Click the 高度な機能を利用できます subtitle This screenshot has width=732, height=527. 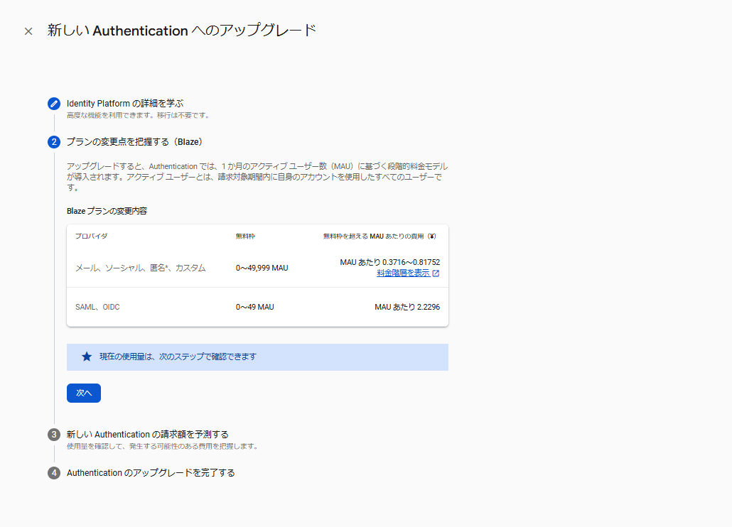coord(138,115)
